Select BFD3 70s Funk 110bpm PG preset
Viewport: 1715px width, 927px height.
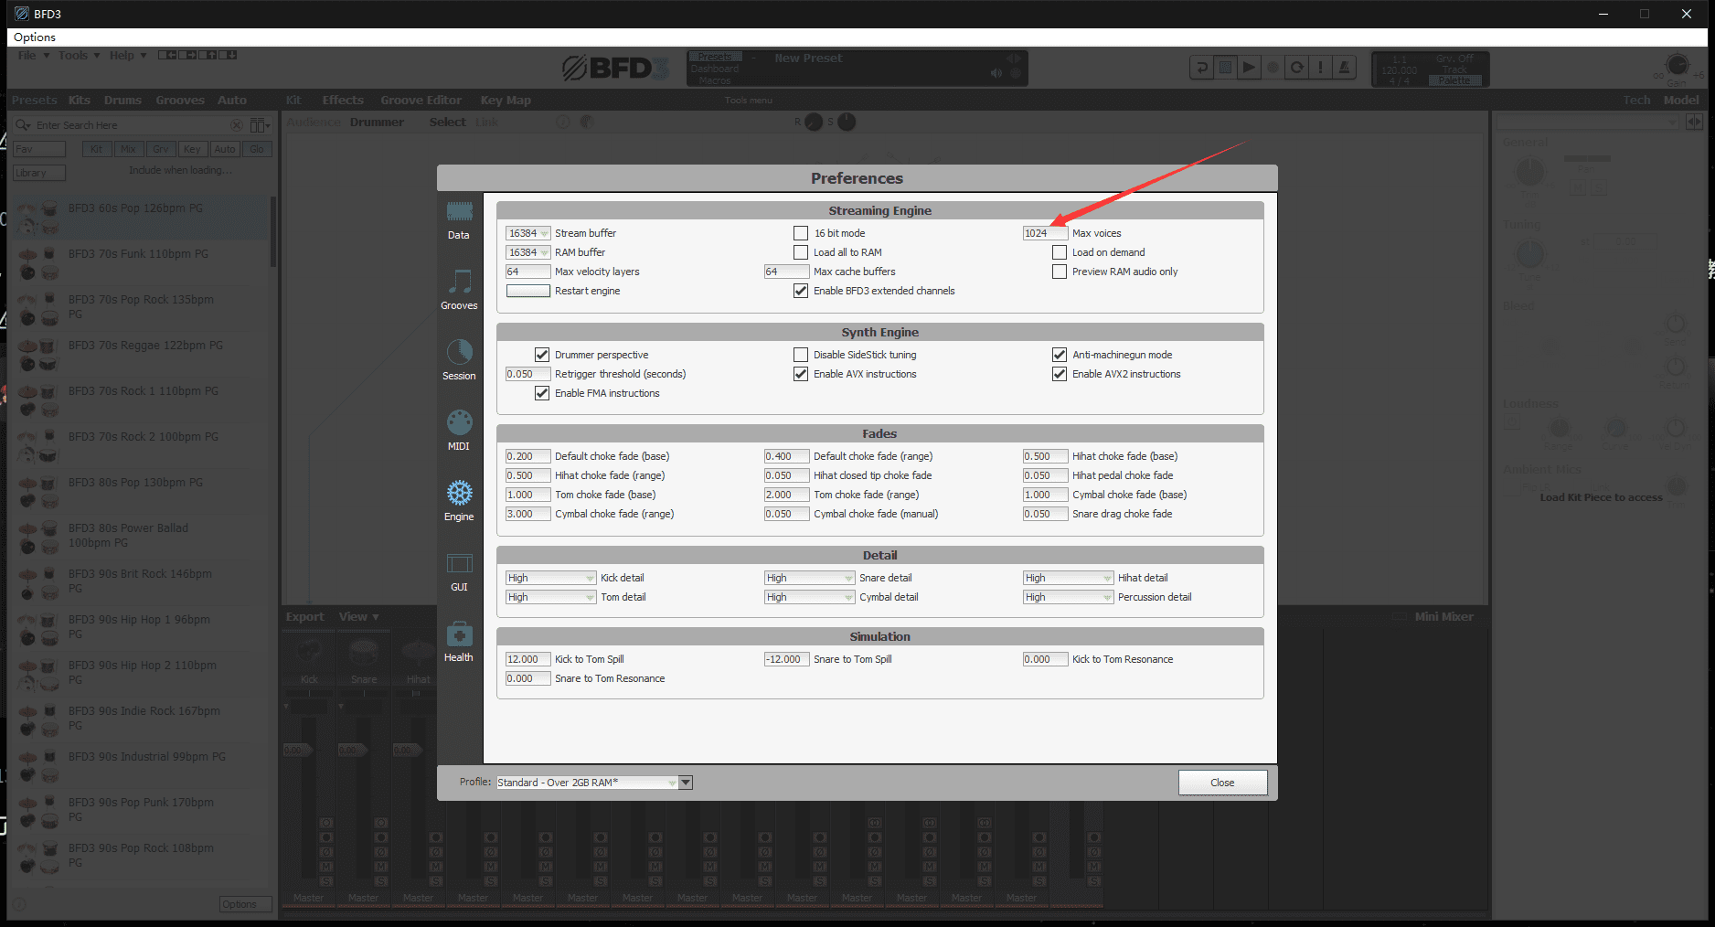(140, 261)
